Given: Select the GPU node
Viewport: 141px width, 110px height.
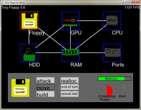Looking at the screenshot, I should [70, 21].
